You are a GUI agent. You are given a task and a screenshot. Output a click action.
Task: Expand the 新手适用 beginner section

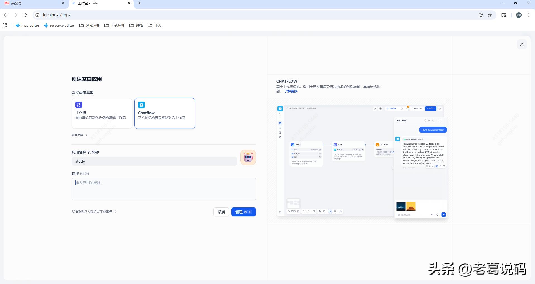coord(79,135)
